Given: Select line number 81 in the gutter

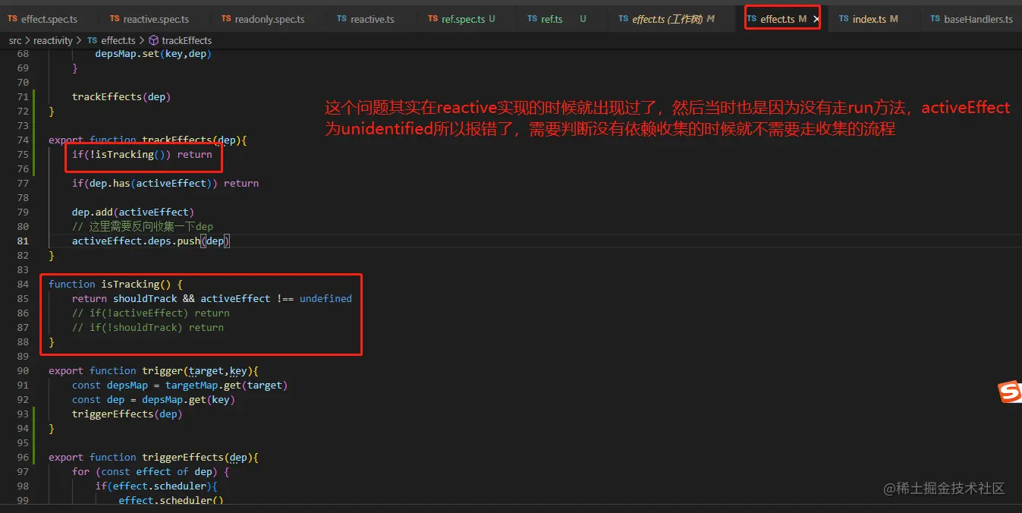Looking at the screenshot, I should 23,241.
